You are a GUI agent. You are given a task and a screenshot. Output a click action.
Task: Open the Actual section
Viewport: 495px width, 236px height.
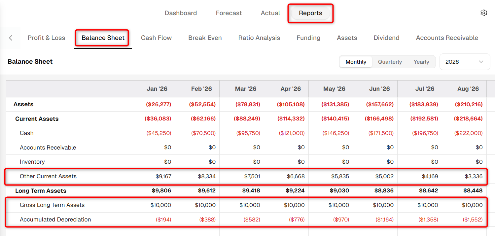[x=270, y=13]
